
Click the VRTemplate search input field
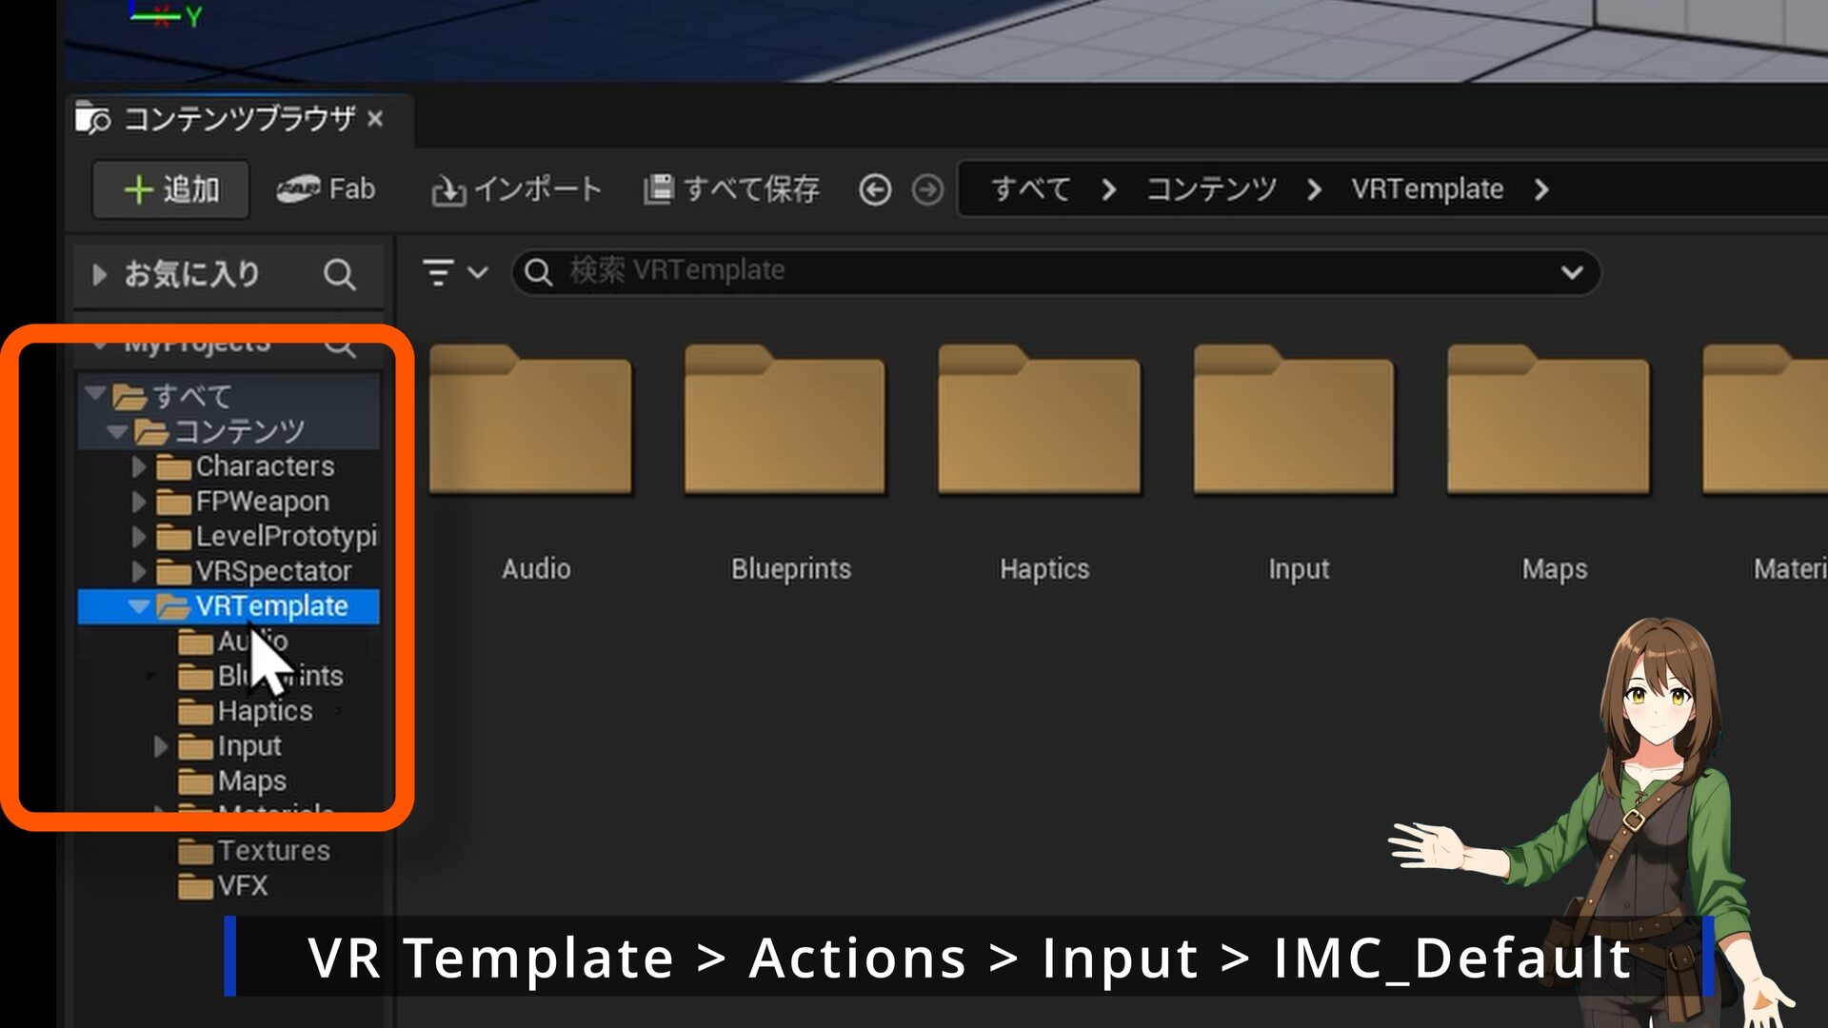[1047, 271]
